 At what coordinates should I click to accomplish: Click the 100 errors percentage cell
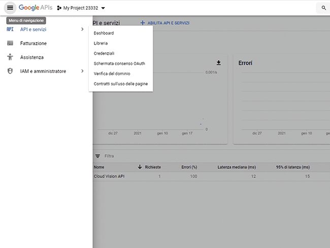(193, 176)
